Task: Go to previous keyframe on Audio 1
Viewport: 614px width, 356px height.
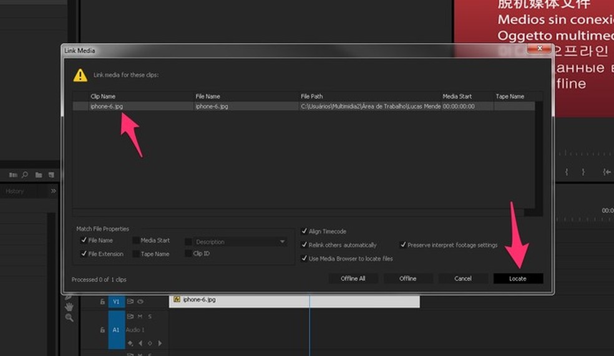Action: 140,343
